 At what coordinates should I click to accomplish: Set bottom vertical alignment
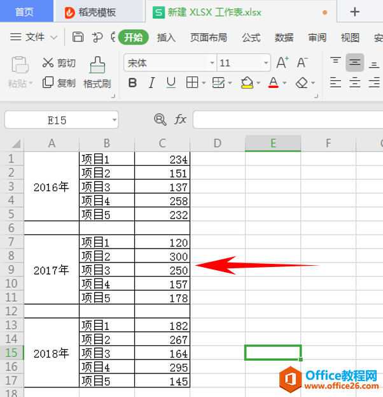click(374, 65)
